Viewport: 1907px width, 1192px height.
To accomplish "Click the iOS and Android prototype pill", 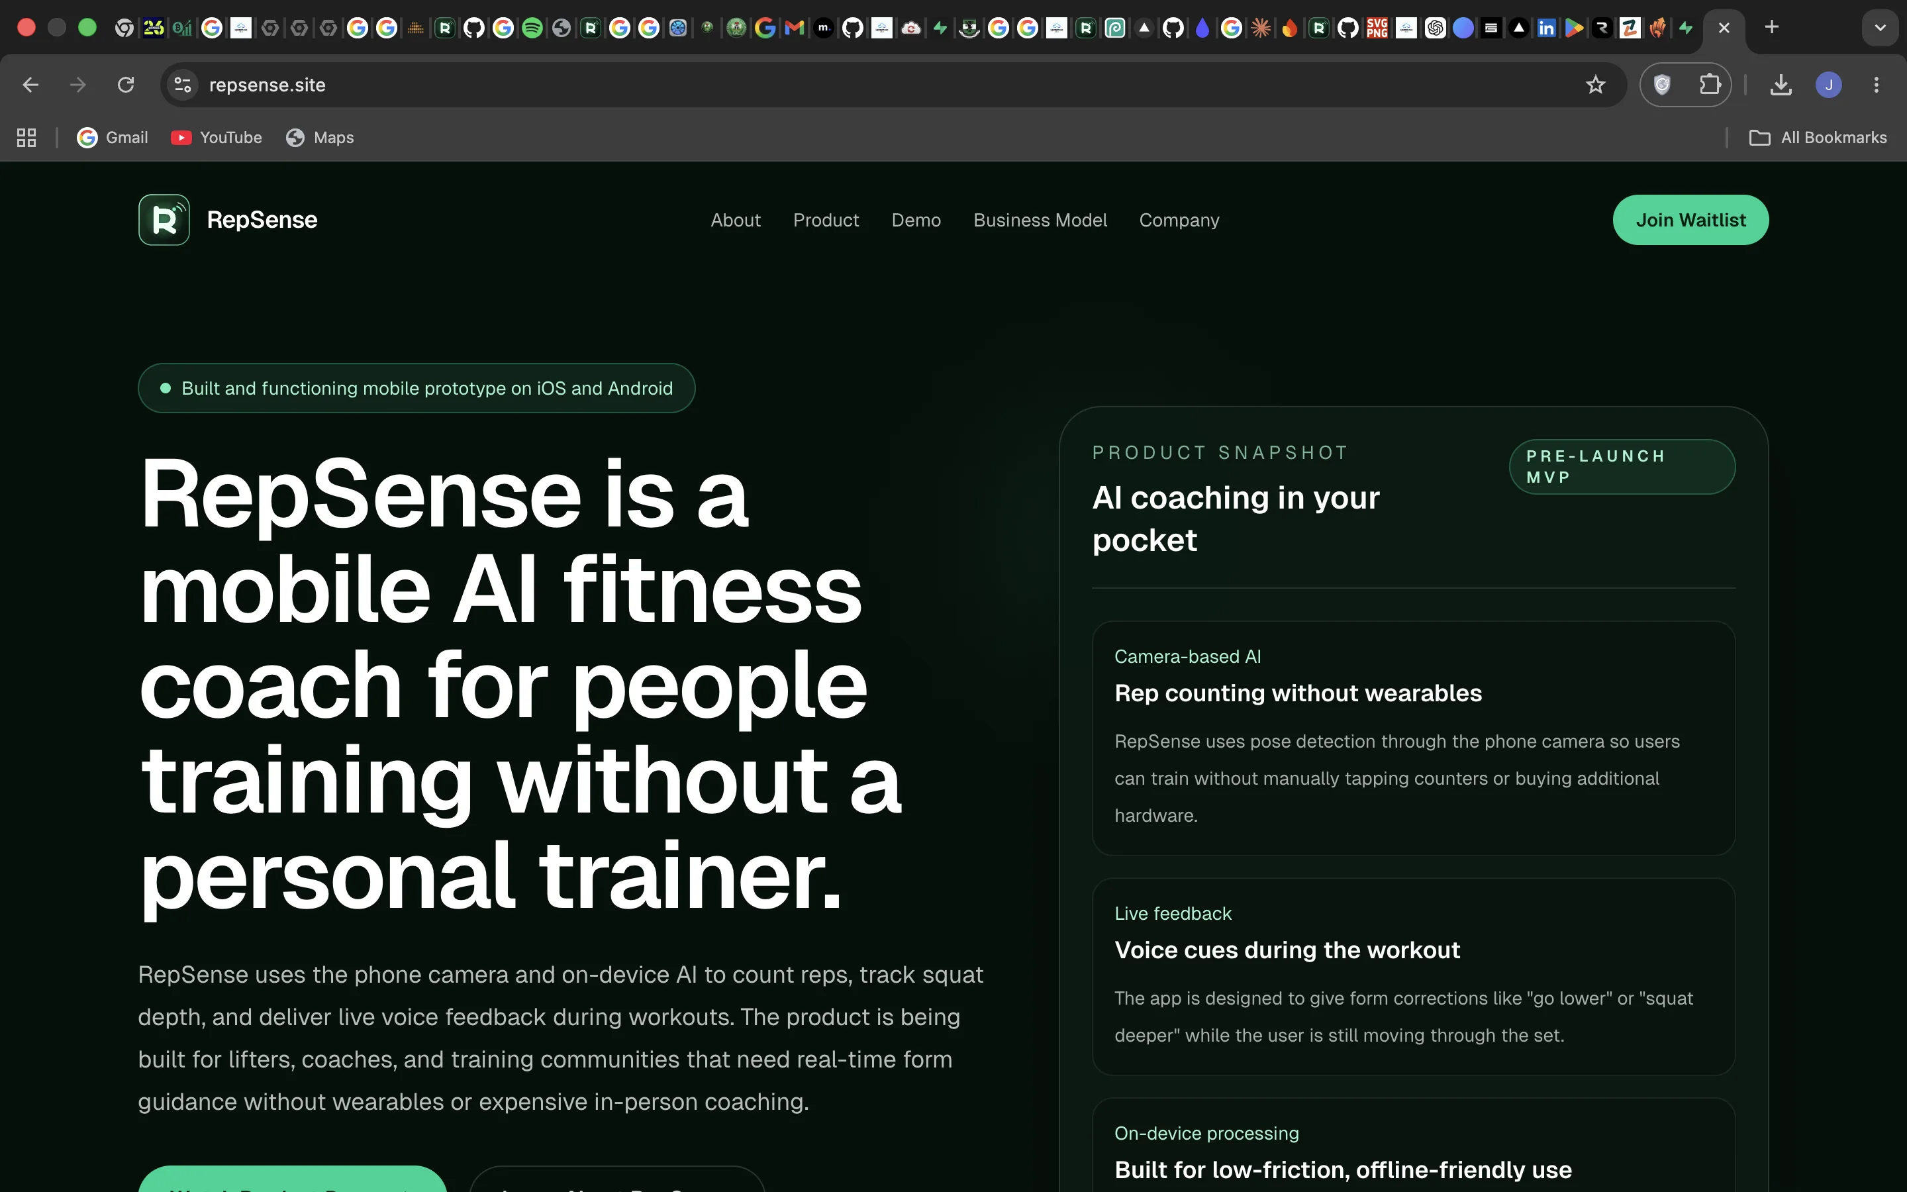I will coord(416,388).
